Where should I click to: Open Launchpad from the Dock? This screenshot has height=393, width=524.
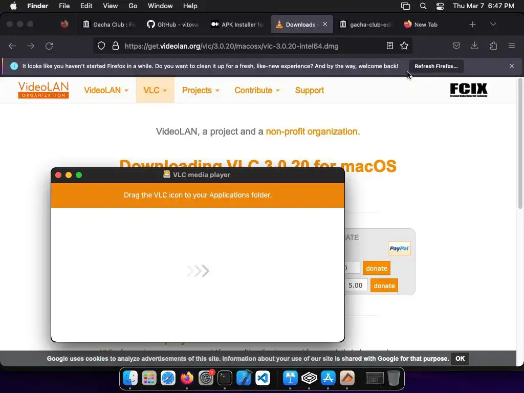point(149,378)
